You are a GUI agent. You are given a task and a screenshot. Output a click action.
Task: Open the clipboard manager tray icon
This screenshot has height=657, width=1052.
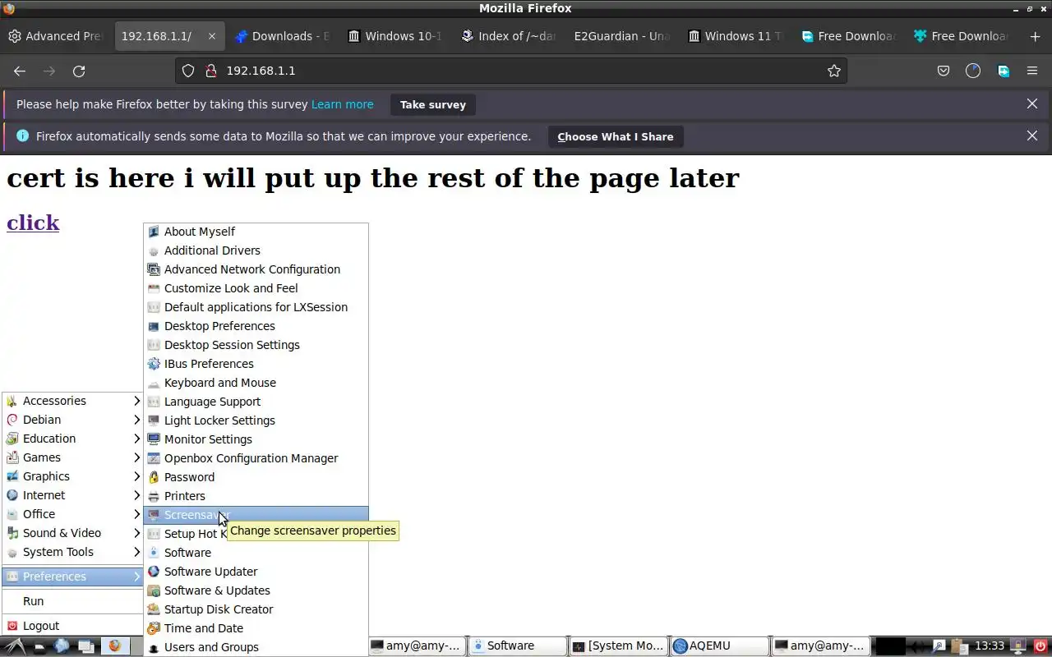click(x=959, y=646)
